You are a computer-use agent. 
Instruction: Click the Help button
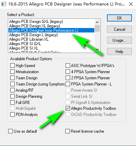pyautogui.click(x=119, y=52)
